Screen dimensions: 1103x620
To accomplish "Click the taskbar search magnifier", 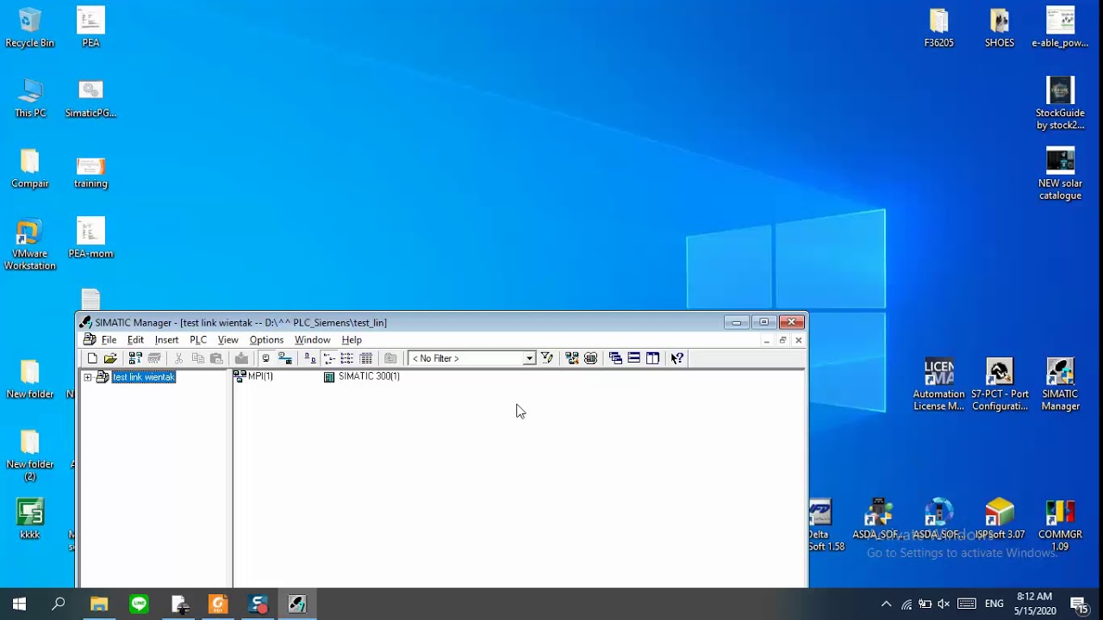I will coord(59,604).
